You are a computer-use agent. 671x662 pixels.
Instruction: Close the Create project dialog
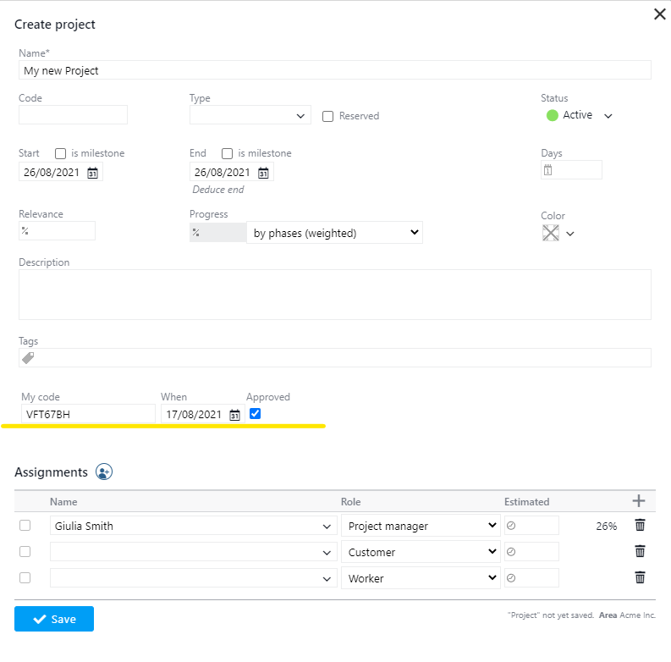(x=660, y=14)
